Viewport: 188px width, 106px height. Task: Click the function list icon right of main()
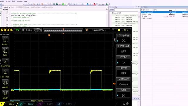(107, 9)
